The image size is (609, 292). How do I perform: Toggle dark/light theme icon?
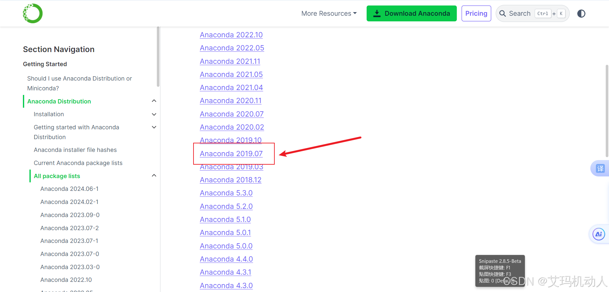[x=581, y=13]
